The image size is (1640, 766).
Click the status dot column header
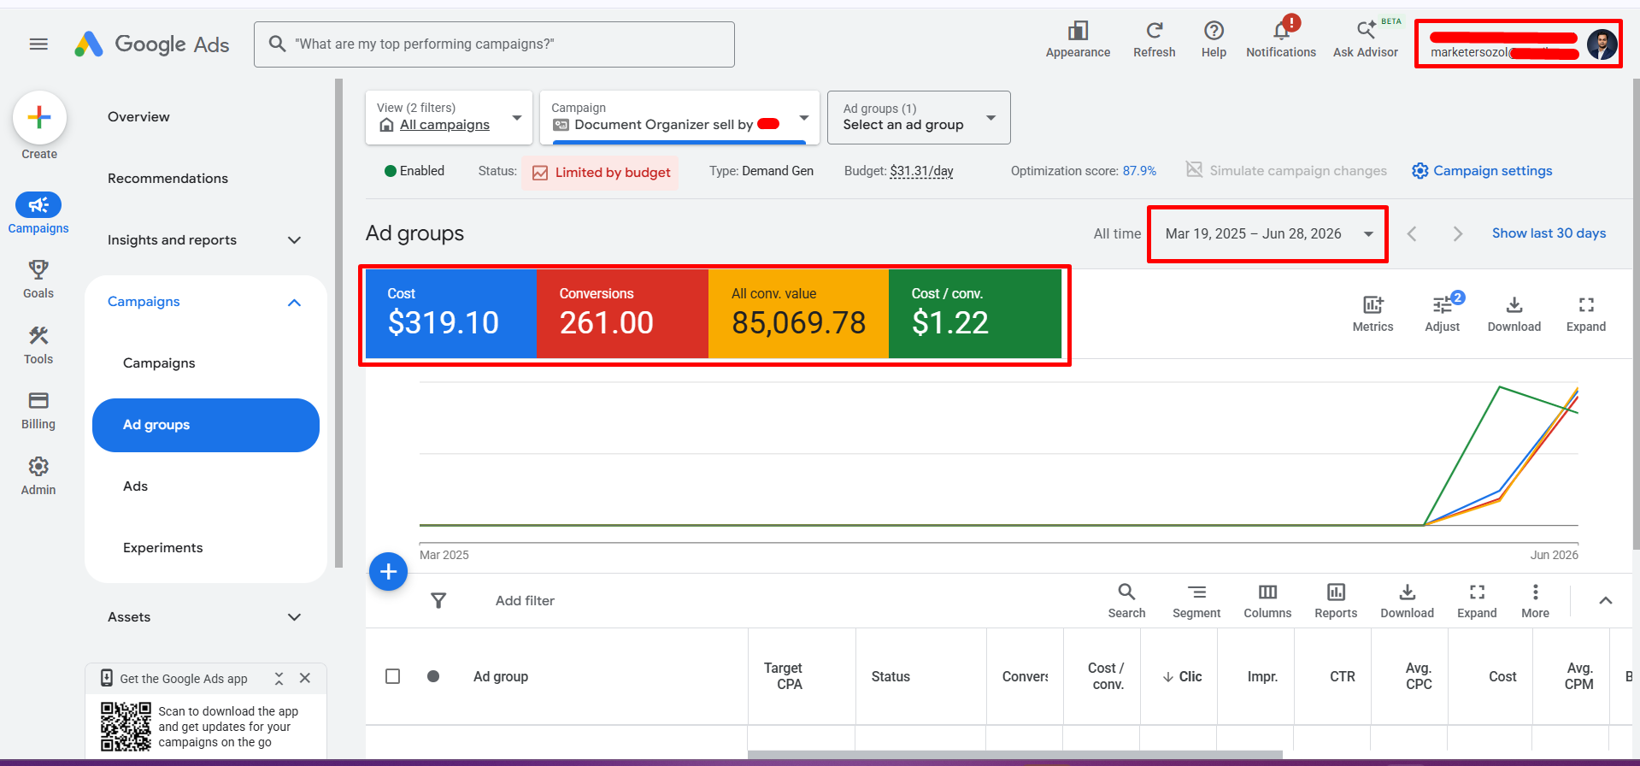(433, 676)
